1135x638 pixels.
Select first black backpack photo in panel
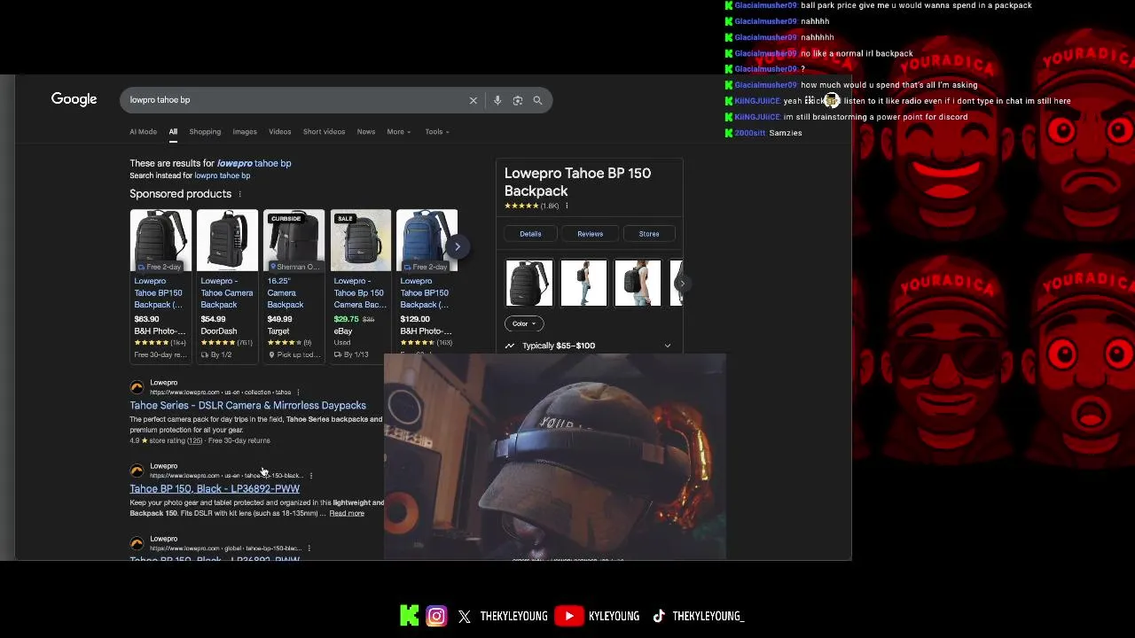coord(529,283)
